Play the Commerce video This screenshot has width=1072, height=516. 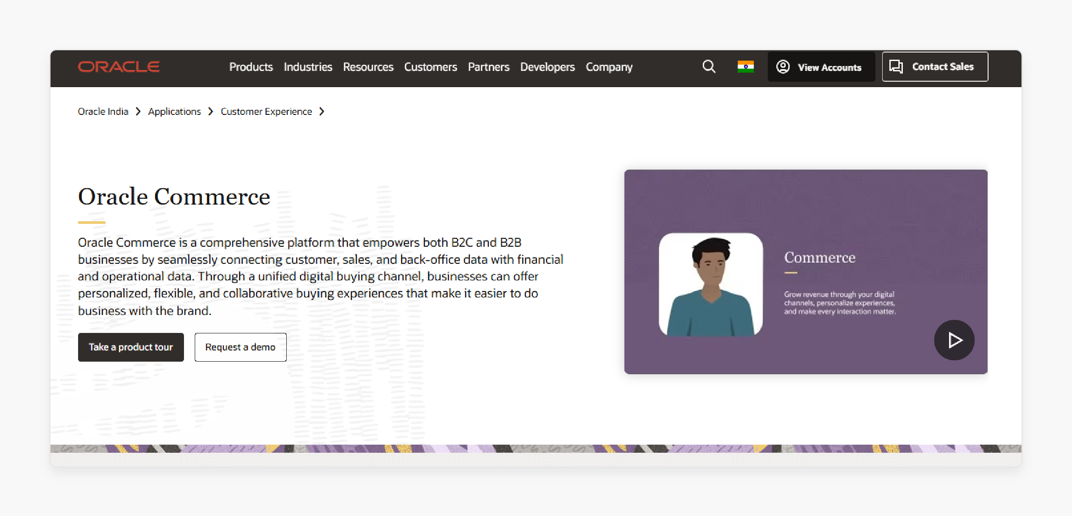(954, 340)
